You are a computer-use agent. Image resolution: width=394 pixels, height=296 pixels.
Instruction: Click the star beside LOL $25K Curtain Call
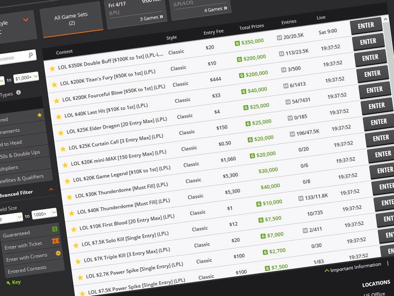coord(63,149)
